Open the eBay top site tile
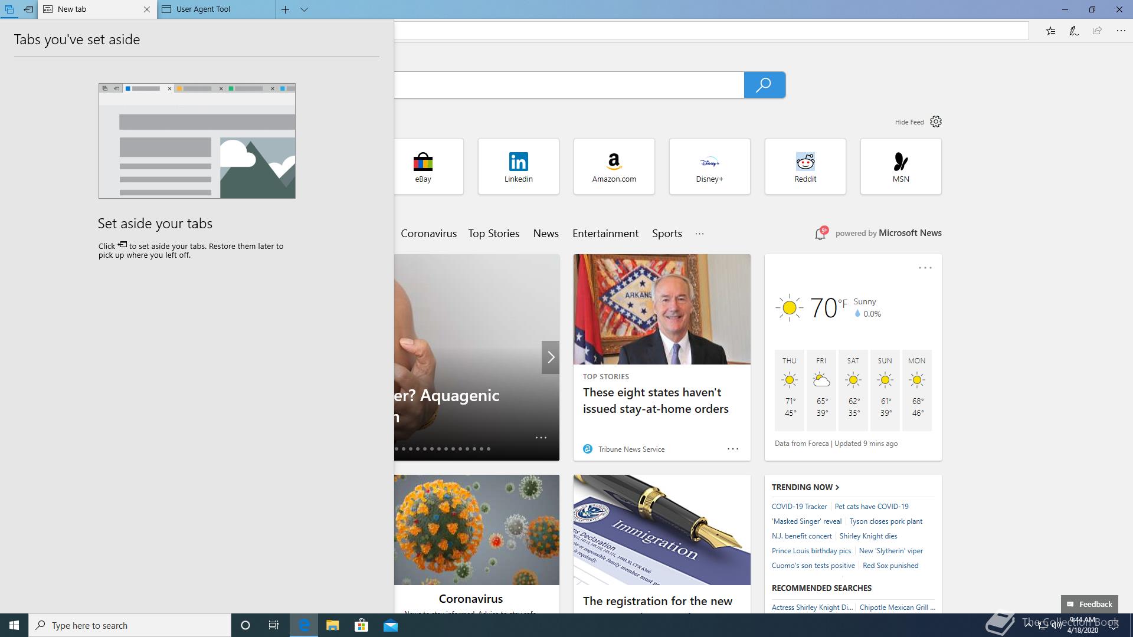1133x637 pixels. click(x=428, y=166)
